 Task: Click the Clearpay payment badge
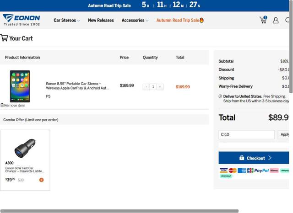point(226,176)
